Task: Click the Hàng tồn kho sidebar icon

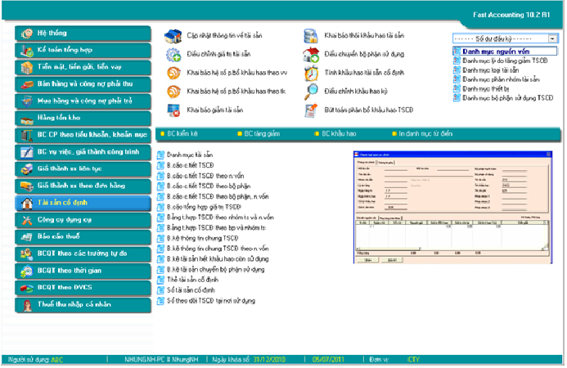Action: 27,119
